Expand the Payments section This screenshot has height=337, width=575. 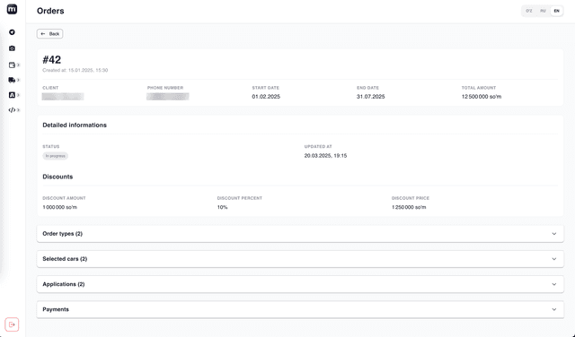tap(300, 309)
